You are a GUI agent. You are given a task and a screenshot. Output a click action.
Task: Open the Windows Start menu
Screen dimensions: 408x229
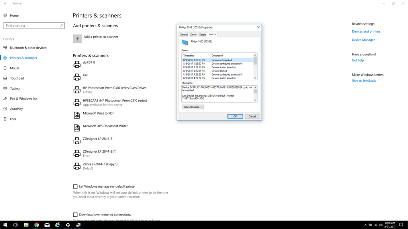pos(5,225)
